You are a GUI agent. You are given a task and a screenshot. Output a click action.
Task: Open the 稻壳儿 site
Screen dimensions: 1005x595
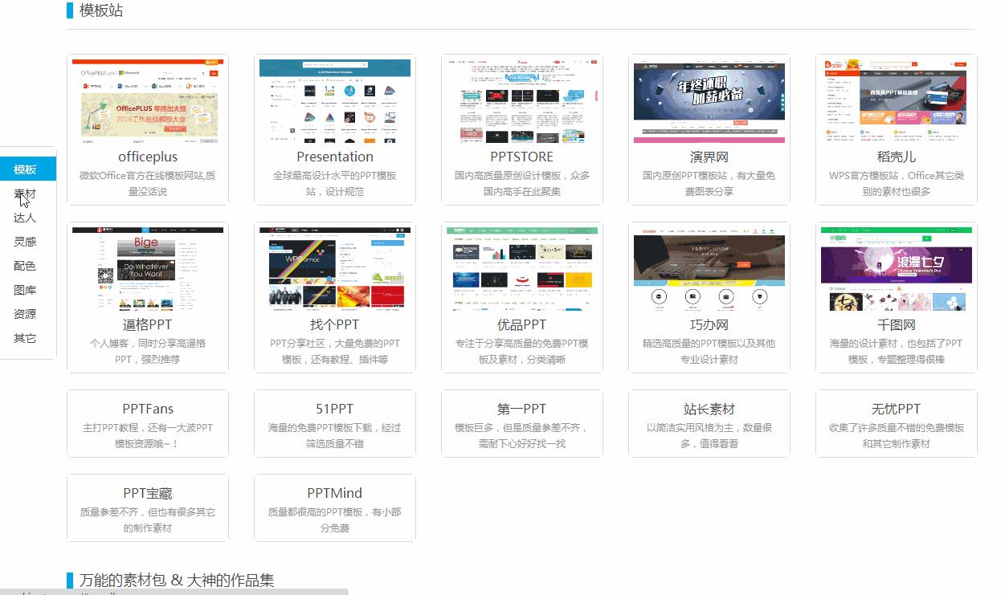coord(896,157)
